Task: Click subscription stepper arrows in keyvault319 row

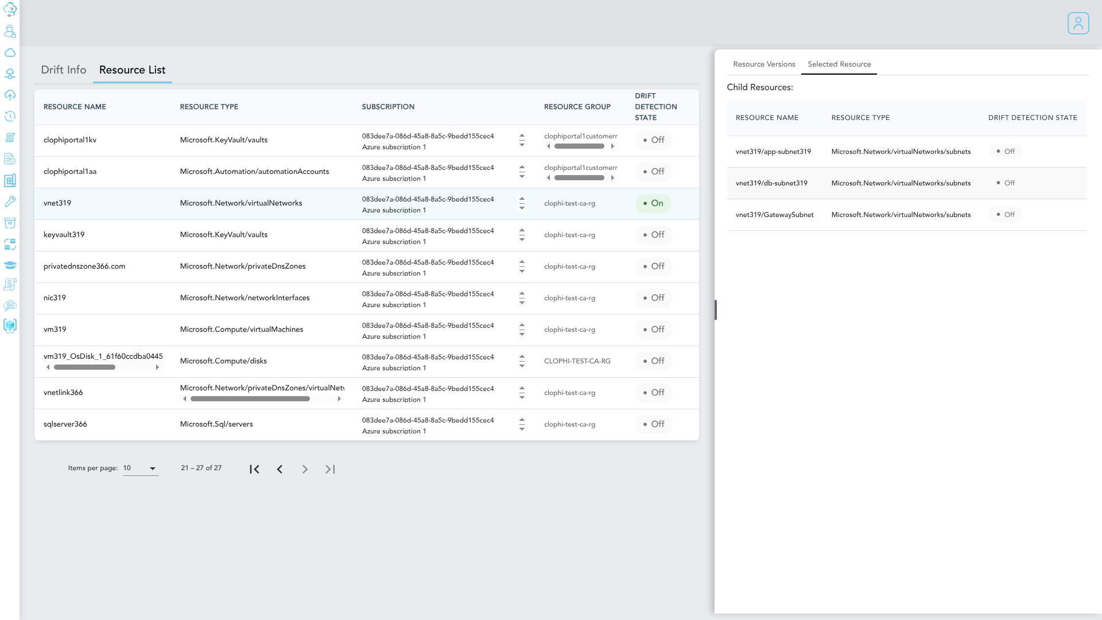Action: (x=522, y=235)
